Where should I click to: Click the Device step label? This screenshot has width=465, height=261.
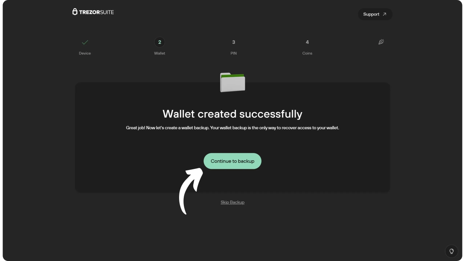point(85,53)
